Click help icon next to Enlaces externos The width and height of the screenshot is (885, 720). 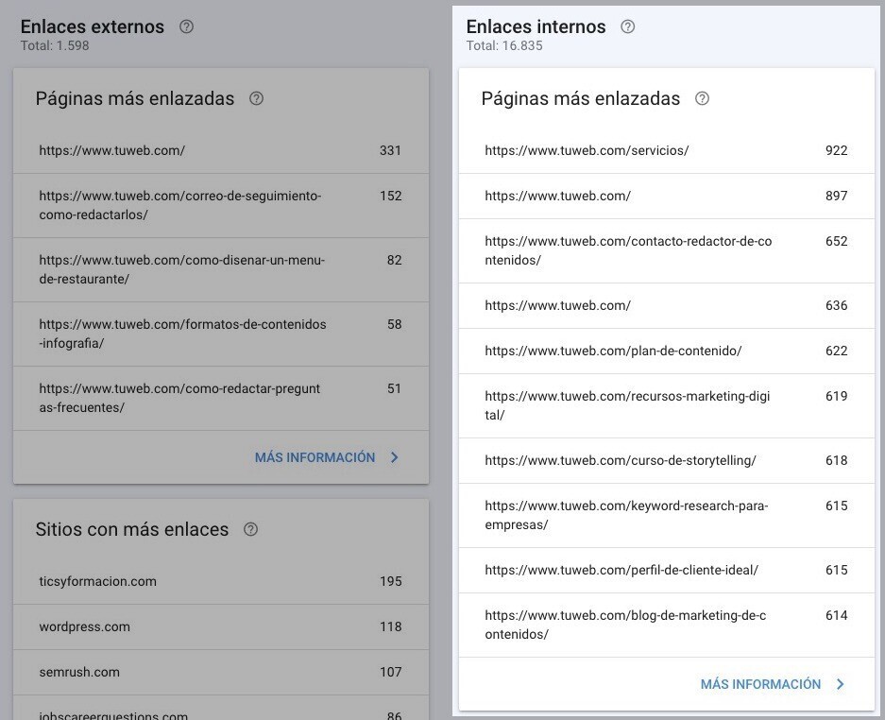tap(186, 26)
